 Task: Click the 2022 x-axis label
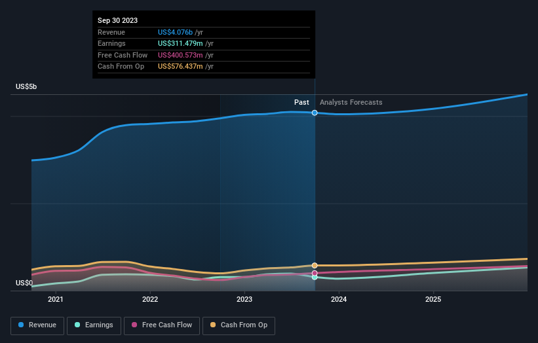150,299
